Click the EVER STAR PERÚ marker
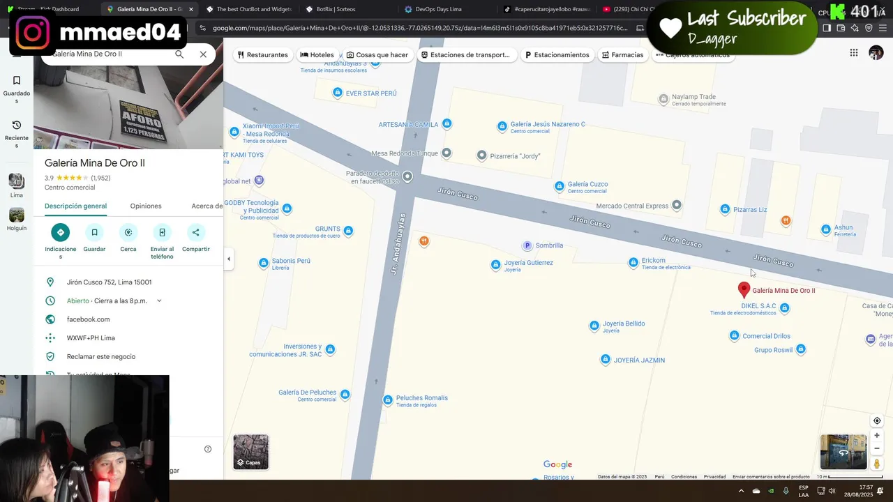Image resolution: width=893 pixels, height=502 pixels. pyautogui.click(x=338, y=93)
